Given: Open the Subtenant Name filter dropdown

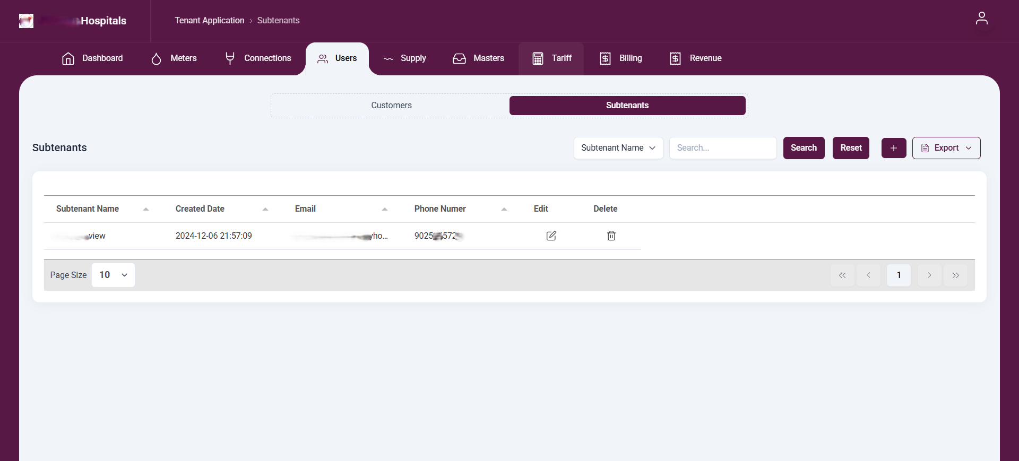Looking at the screenshot, I should (x=618, y=148).
